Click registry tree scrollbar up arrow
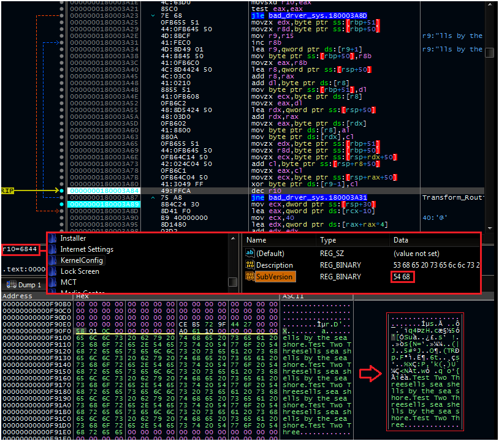Viewport: 499px width, 441px height. click(x=233, y=238)
